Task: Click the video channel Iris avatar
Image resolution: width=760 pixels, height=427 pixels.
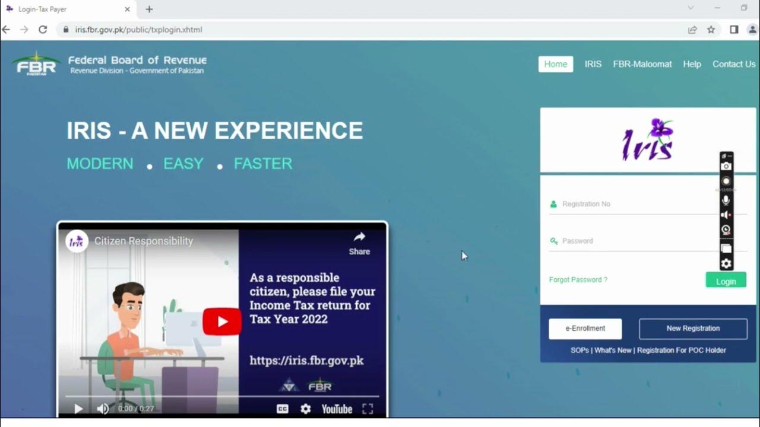Action: [77, 241]
